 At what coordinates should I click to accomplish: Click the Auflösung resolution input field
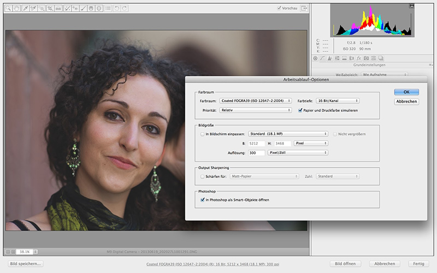pyautogui.click(x=256, y=153)
